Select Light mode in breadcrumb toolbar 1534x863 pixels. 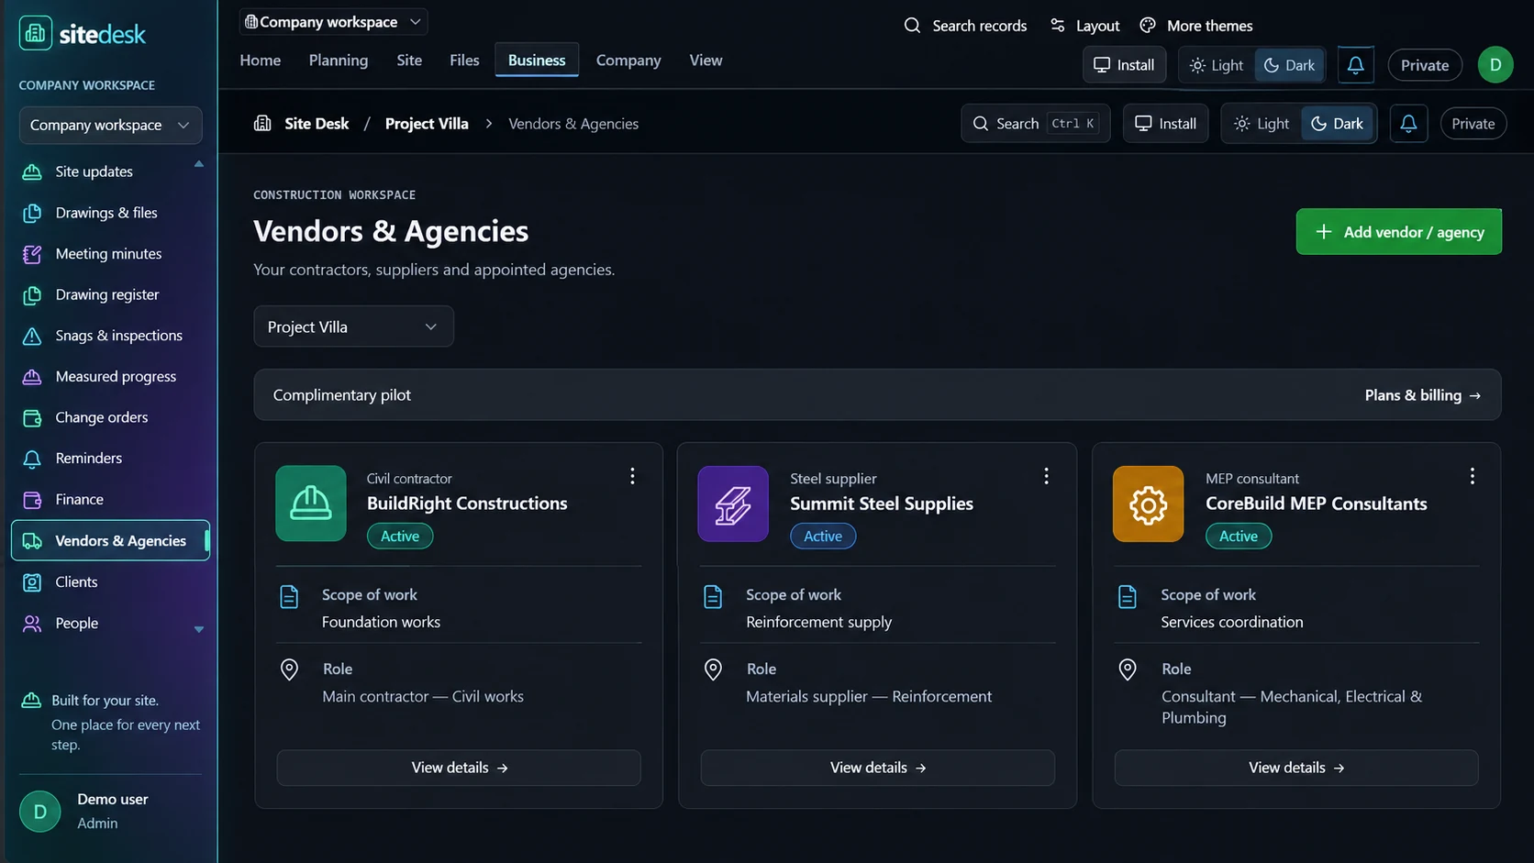click(x=1262, y=124)
